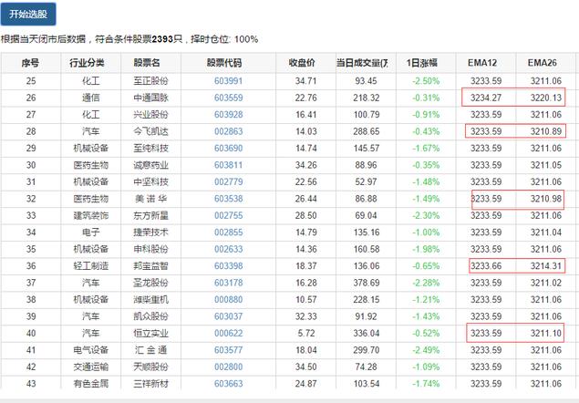Open stock code link 603559 for 中通国脉

[x=228, y=98]
